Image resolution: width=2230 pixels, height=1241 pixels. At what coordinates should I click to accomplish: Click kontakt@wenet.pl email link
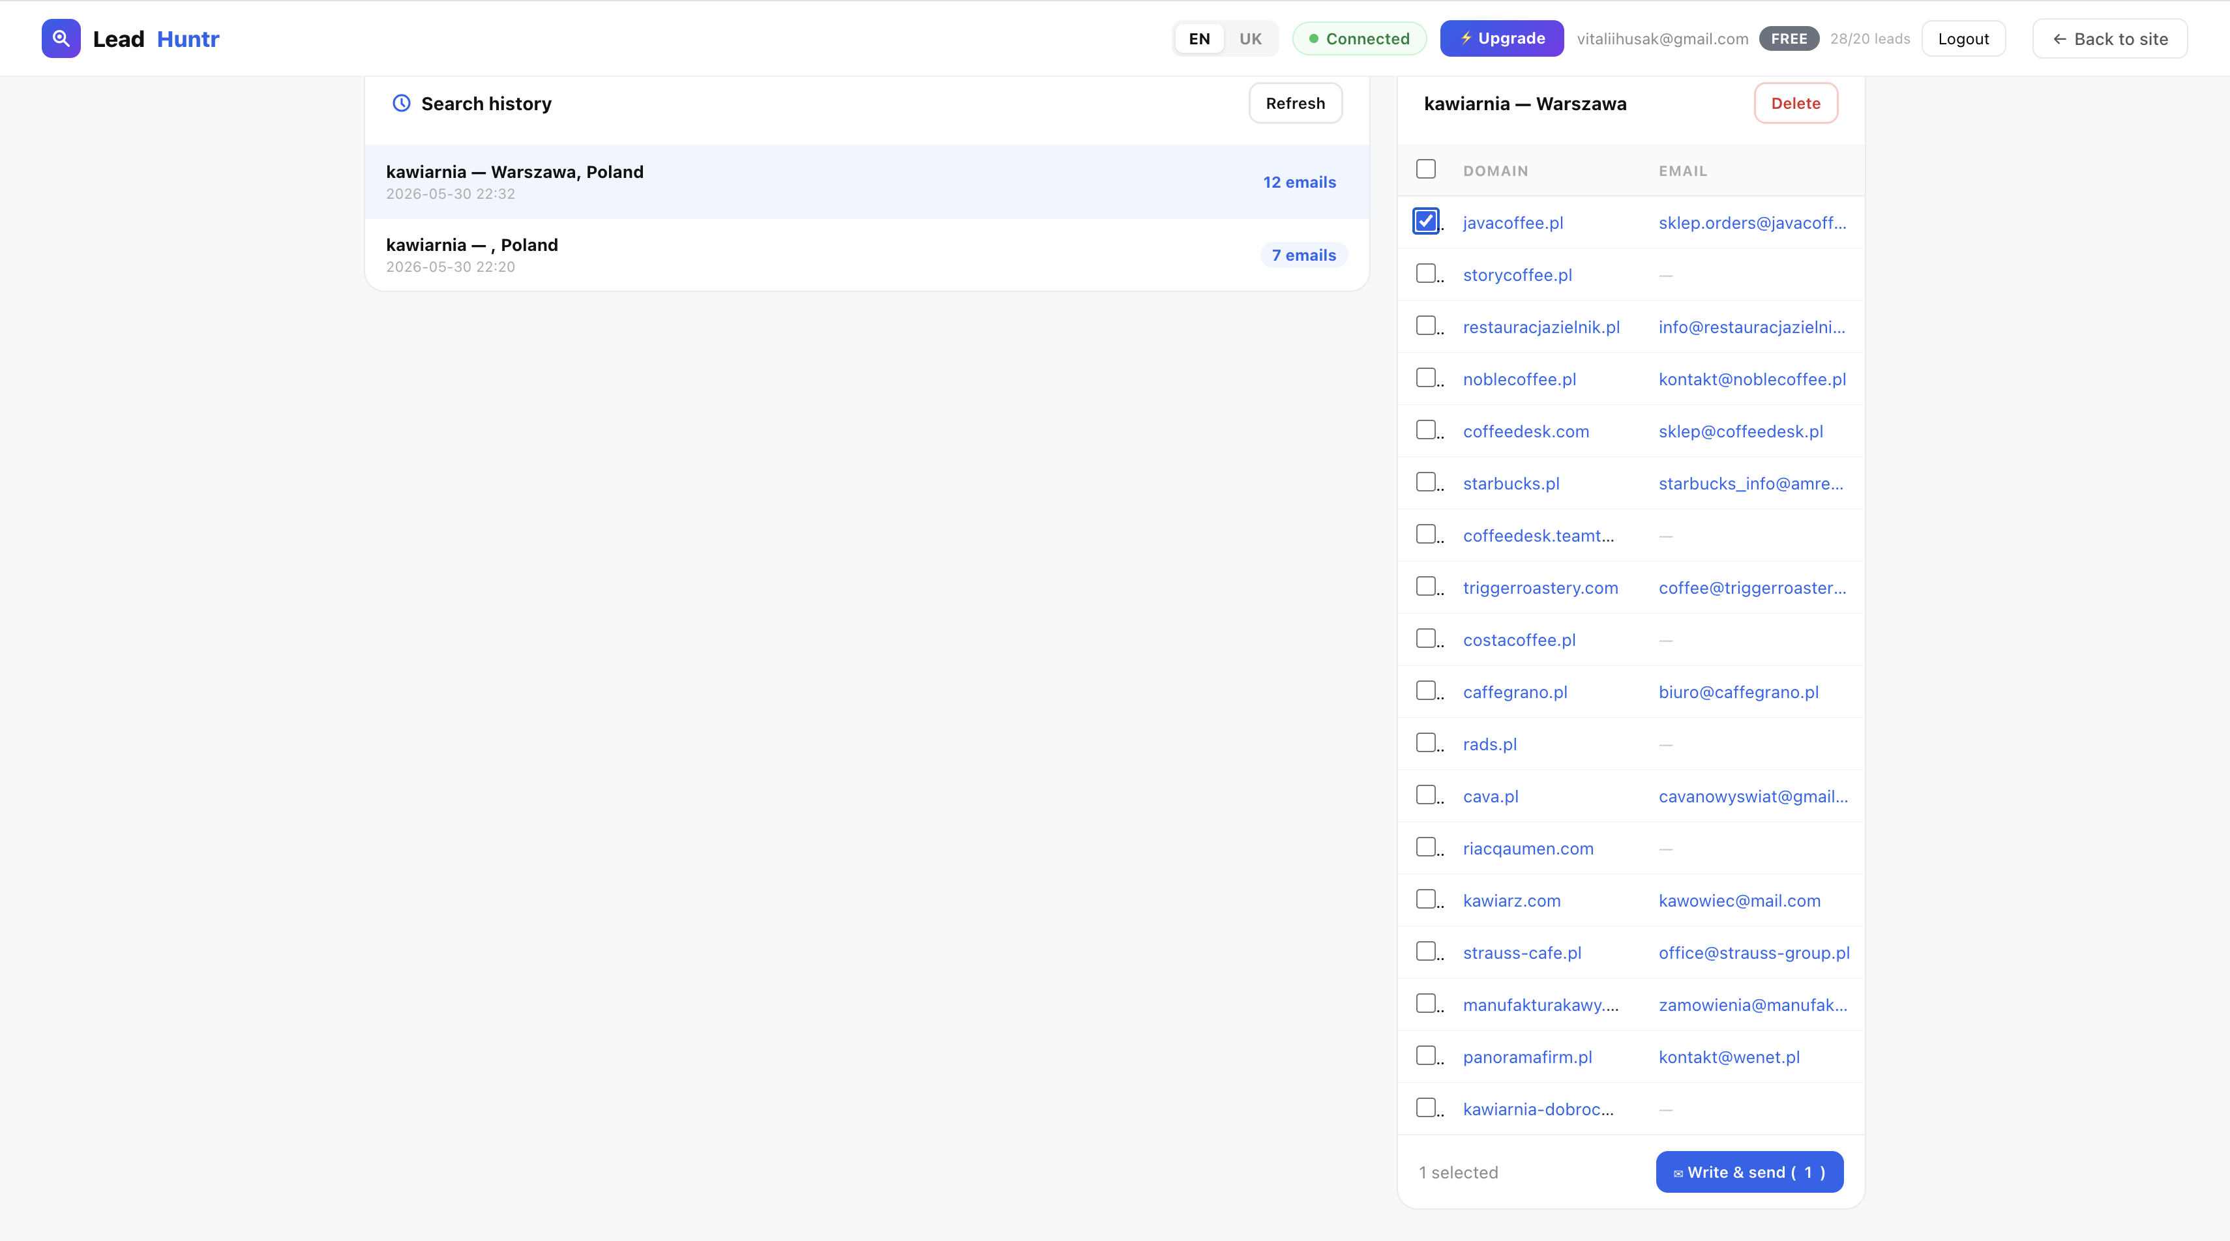pos(1729,1057)
